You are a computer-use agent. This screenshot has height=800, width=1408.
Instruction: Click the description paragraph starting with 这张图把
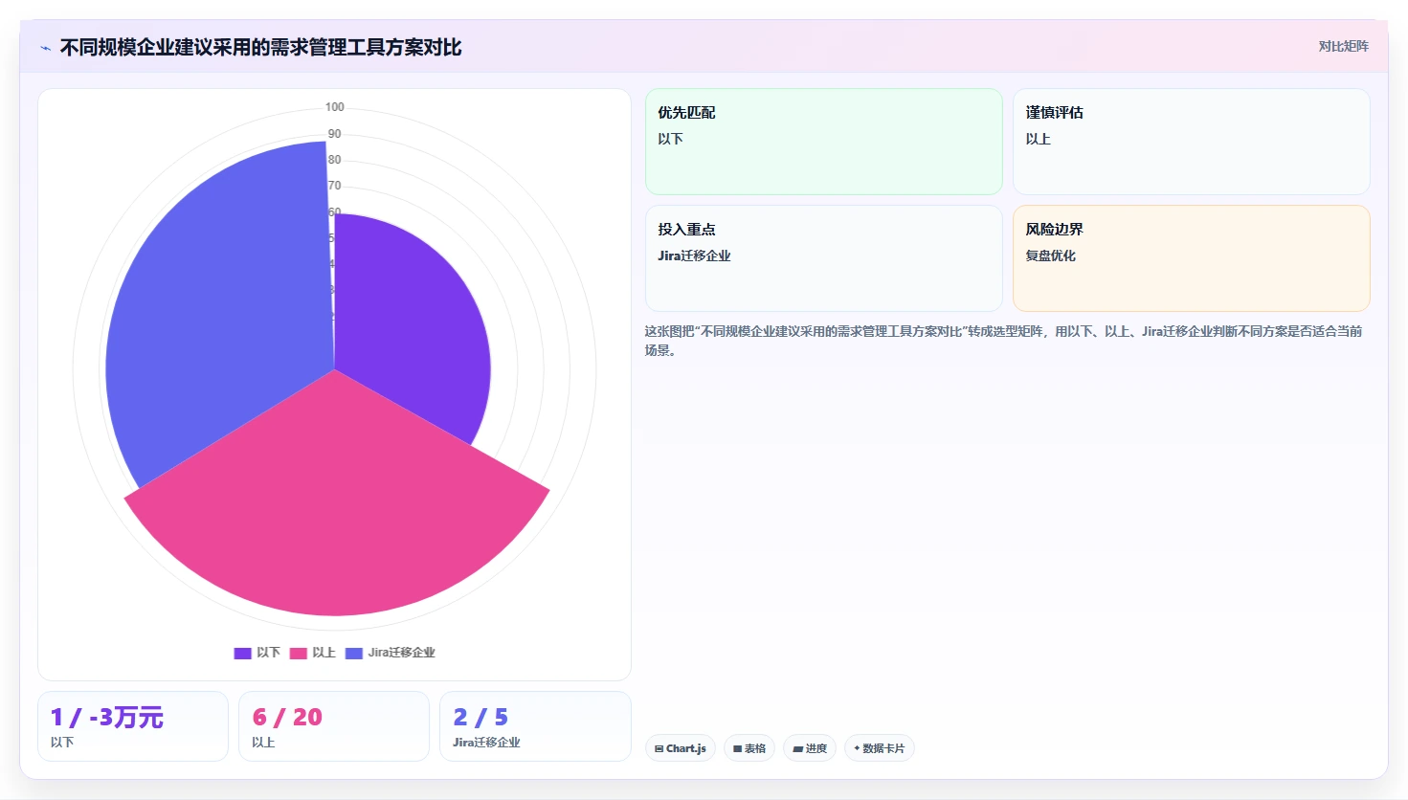pos(1003,341)
